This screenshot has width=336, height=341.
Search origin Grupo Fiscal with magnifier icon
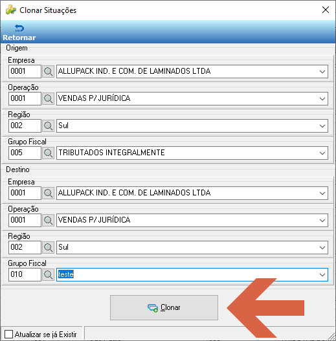48,153
